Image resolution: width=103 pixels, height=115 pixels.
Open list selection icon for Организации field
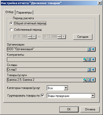point(89,49)
